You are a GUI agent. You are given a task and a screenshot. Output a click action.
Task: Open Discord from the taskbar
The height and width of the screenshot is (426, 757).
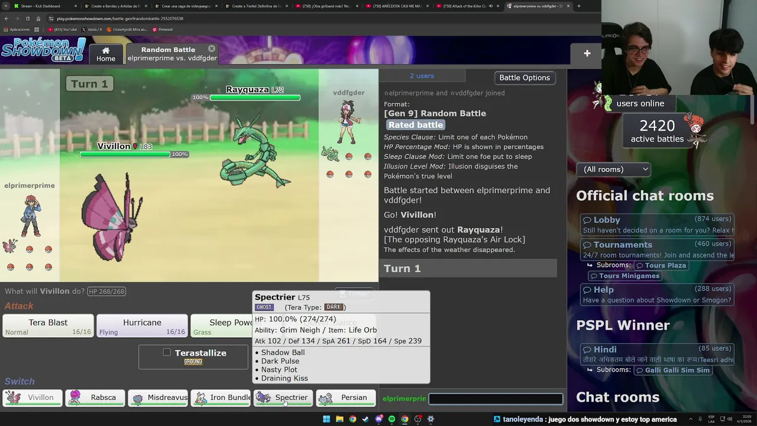tap(378, 419)
